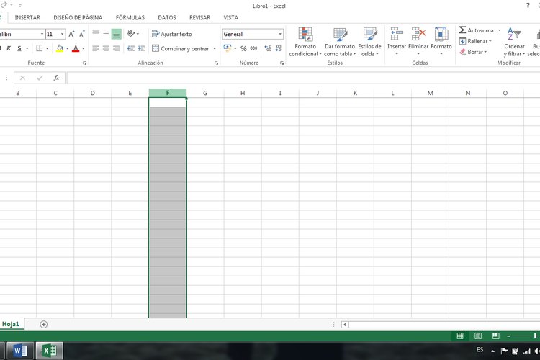Click the Formato condicional icon
This screenshot has width=540, height=360.
click(x=306, y=35)
